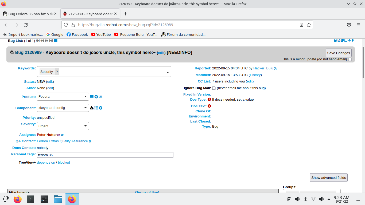
Task: Click the Save Changes button
Action: 339,53
